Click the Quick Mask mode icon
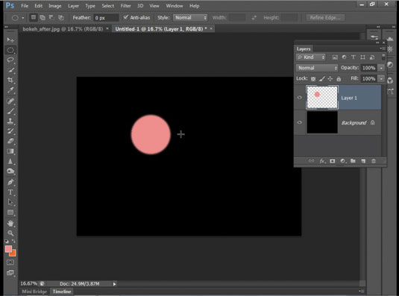399x296 pixels. [x=10, y=262]
